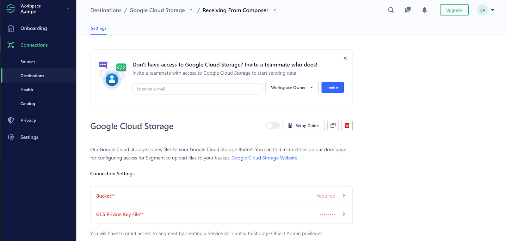Image resolution: width=506 pixels, height=241 pixels.
Task: Delete destination with red trash icon
Action: tap(347, 126)
